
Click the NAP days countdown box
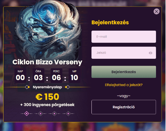tap(20, 76)
